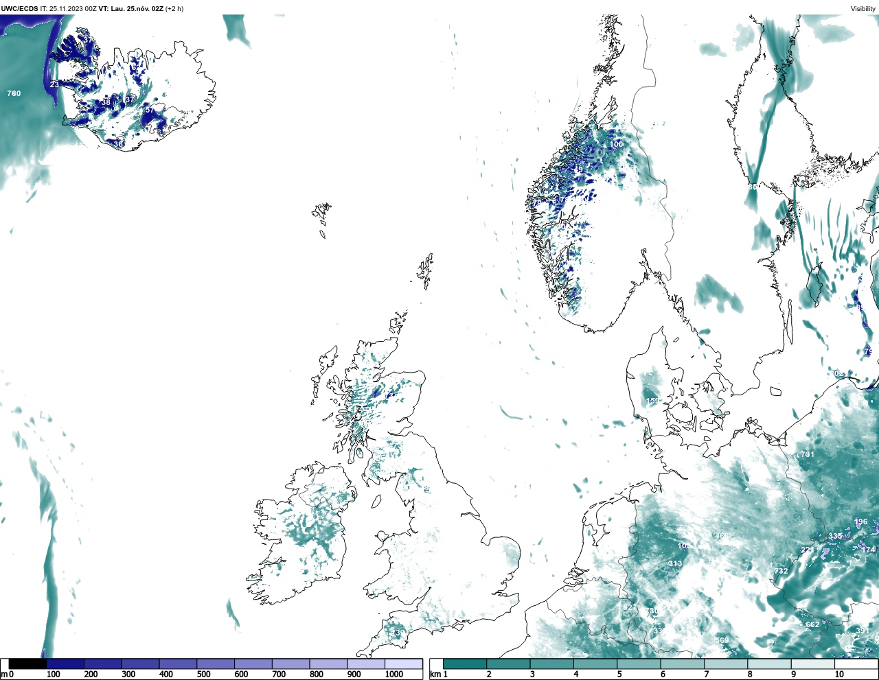Click the '335' value on the map

(835, 536)
